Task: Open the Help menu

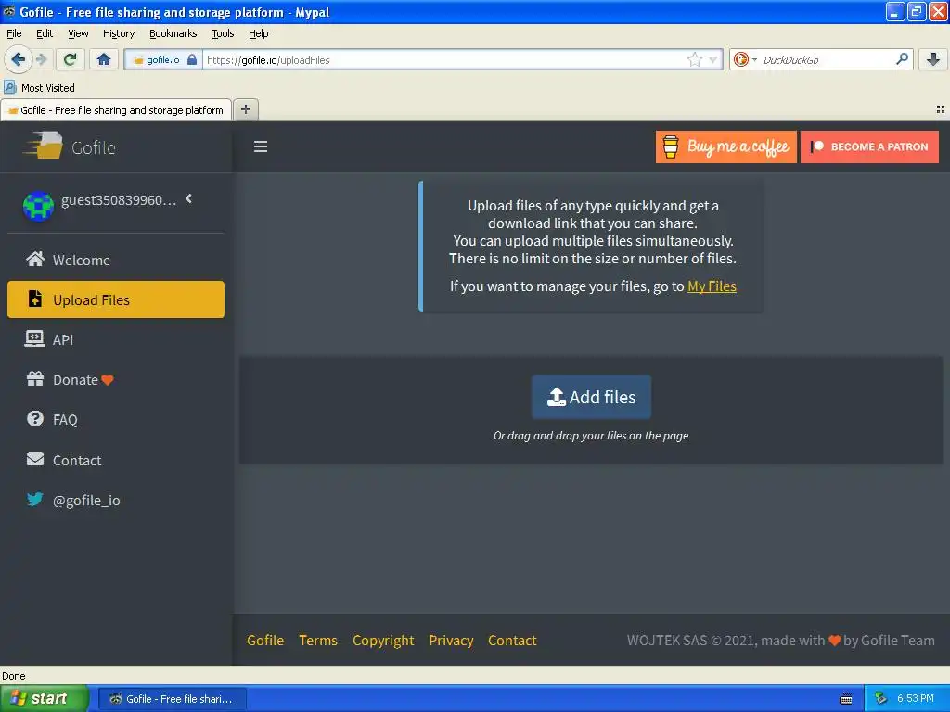Action: click(258, 33)
